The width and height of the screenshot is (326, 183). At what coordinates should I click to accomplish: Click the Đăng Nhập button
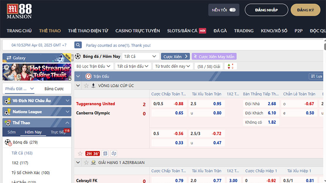point(266,10)
